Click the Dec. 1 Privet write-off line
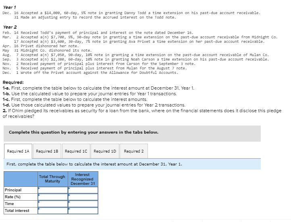 (x=90, y=73)
